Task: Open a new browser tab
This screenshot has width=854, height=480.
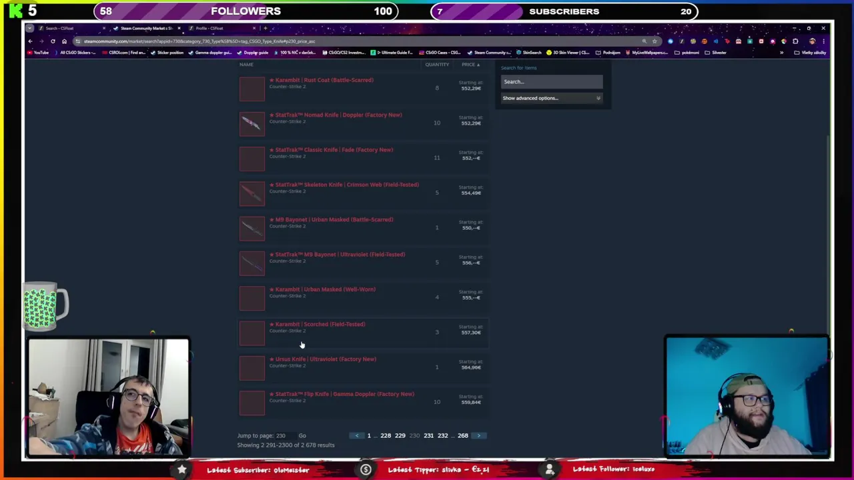Action: coord(265,28)
